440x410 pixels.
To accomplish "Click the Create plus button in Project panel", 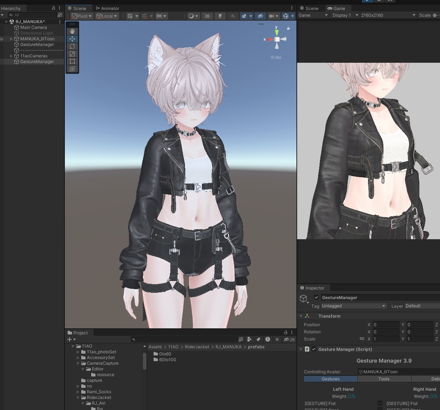I will pos(71,339).
